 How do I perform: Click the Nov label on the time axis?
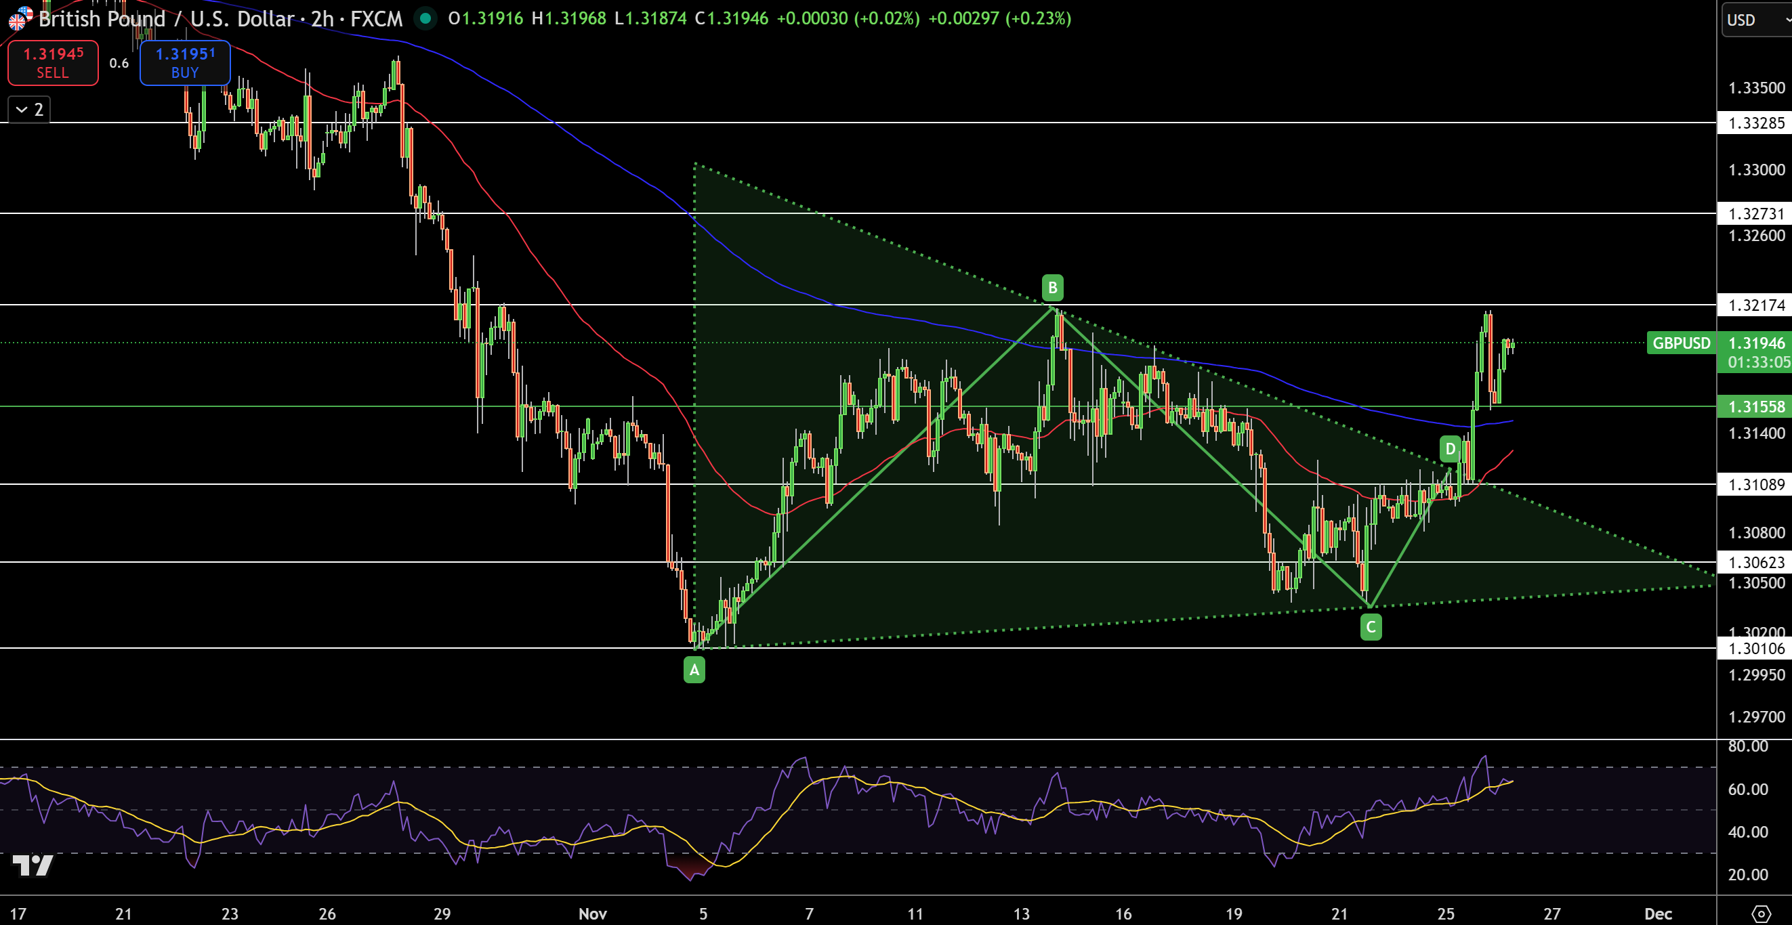(x=592, y=915)
